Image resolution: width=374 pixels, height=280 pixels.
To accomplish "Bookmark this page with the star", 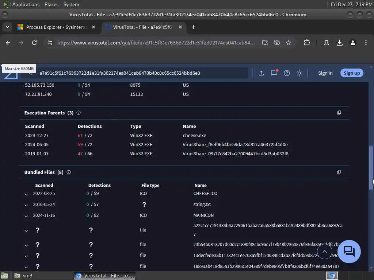I will tap(289, 43).
